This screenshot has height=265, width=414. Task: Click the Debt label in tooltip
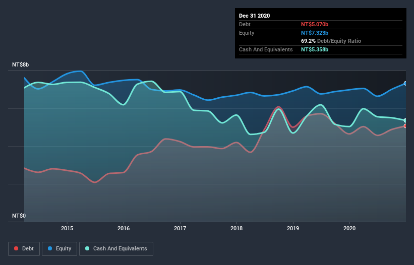(x=245, y=24)
